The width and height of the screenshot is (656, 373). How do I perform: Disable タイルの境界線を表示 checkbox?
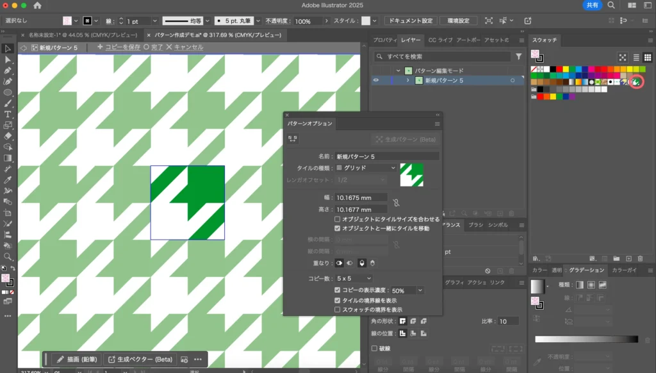pyautogui.click(x=338, y=299)
